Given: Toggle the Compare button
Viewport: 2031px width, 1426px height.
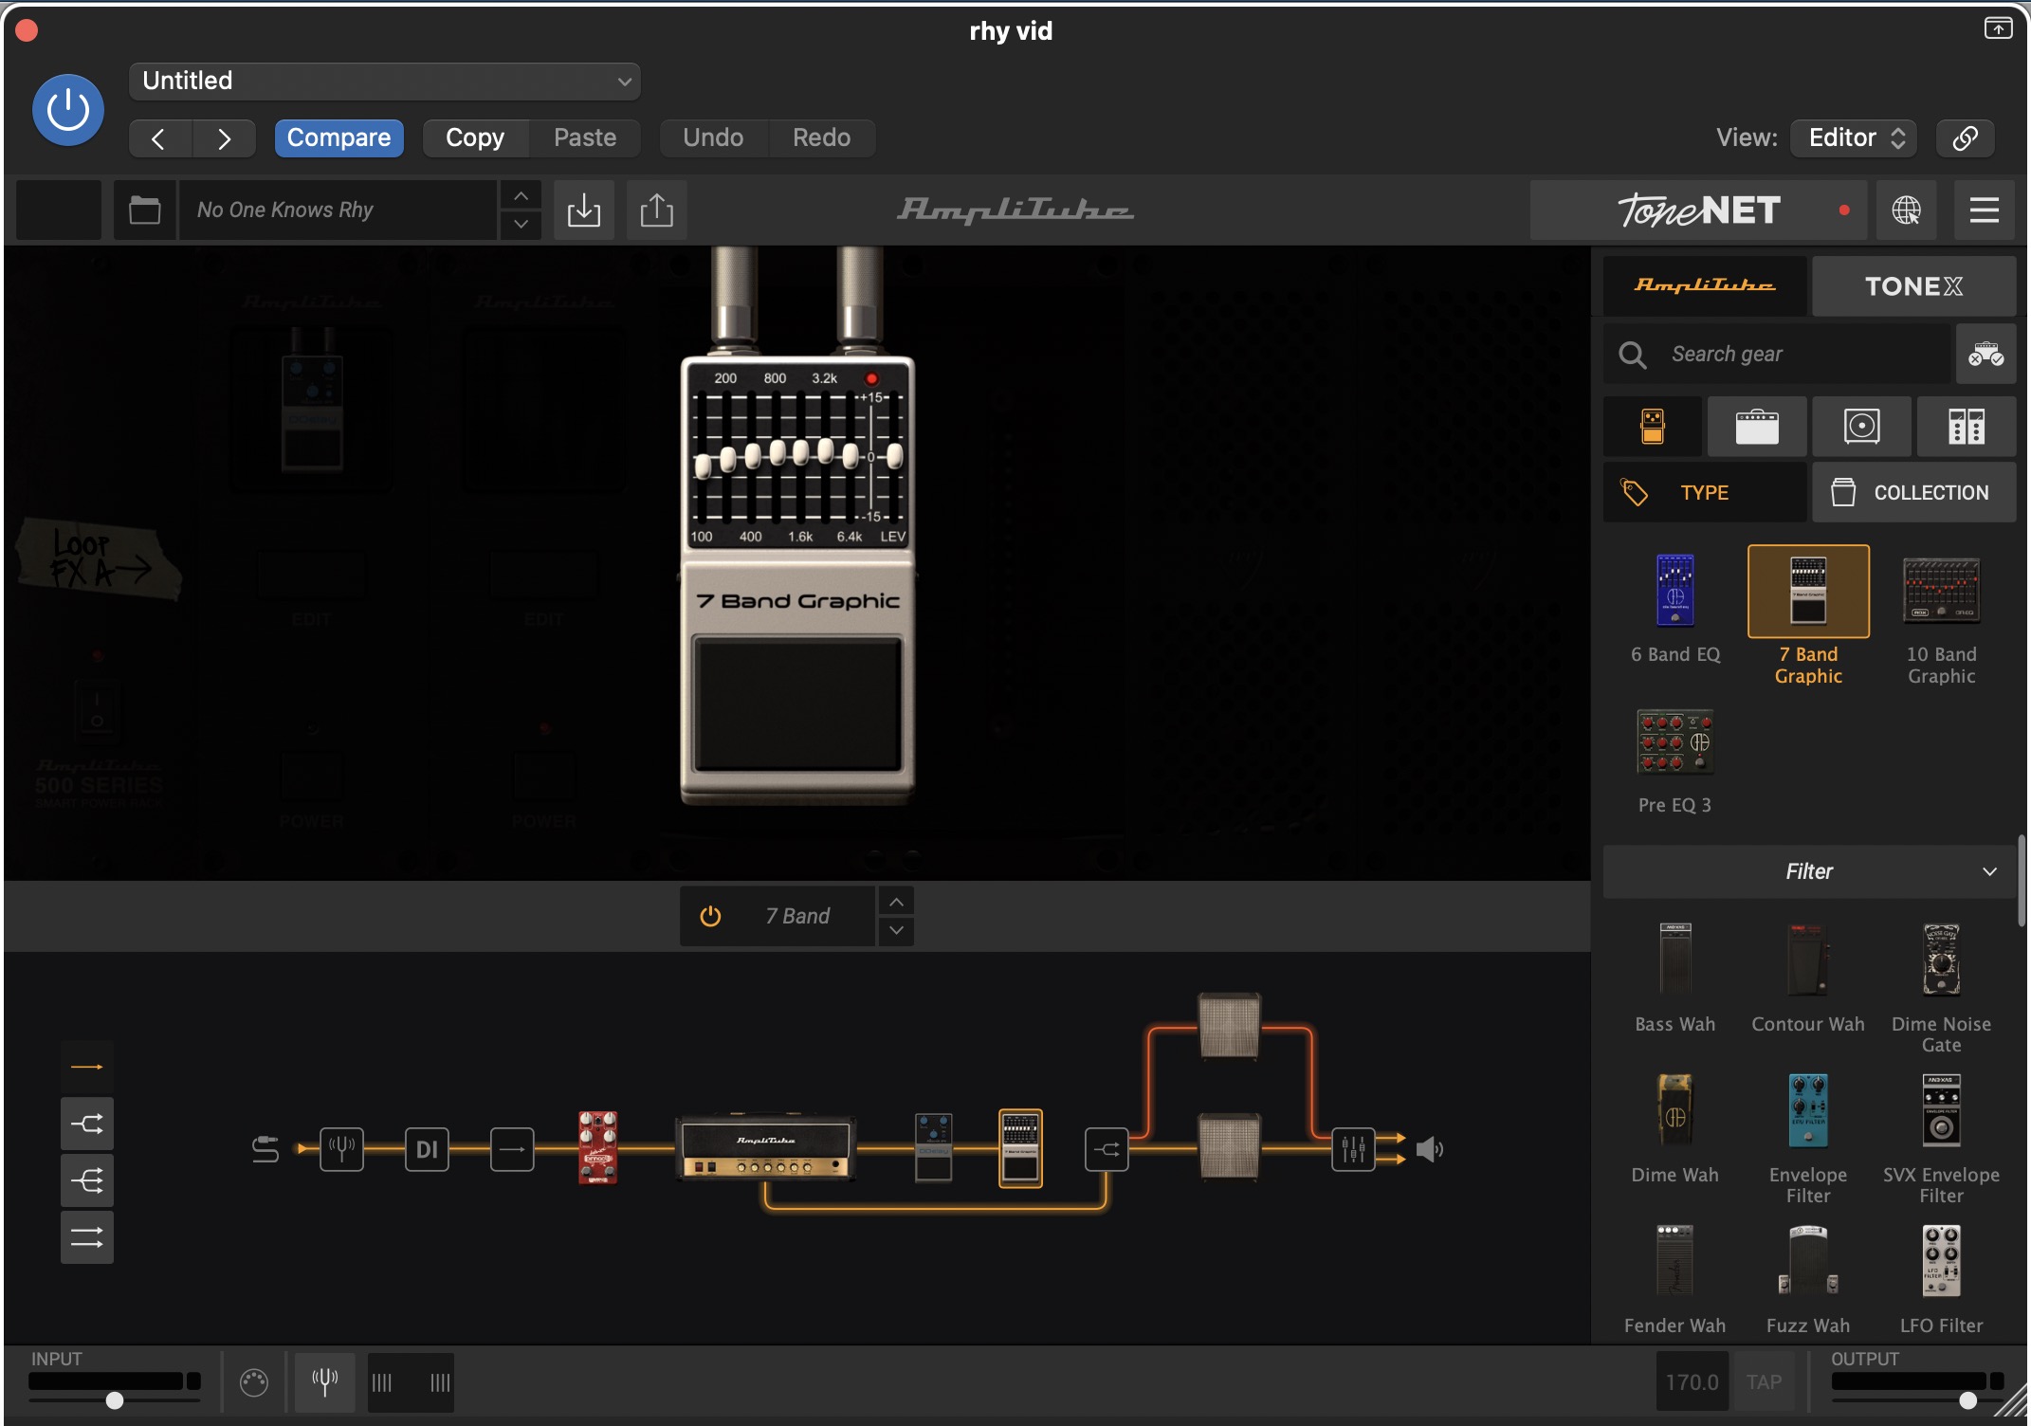Looking at the screenshot, I should [x=338, y=137].
